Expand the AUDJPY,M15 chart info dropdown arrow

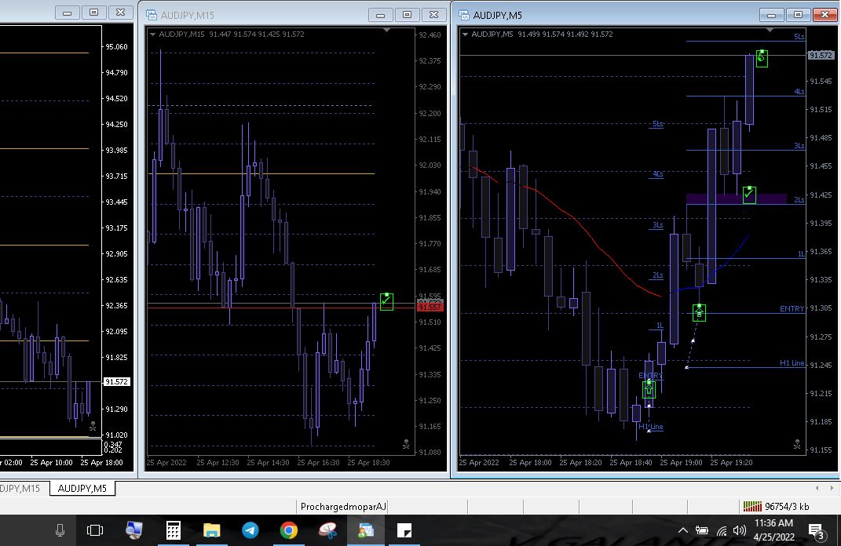(153, 35)
